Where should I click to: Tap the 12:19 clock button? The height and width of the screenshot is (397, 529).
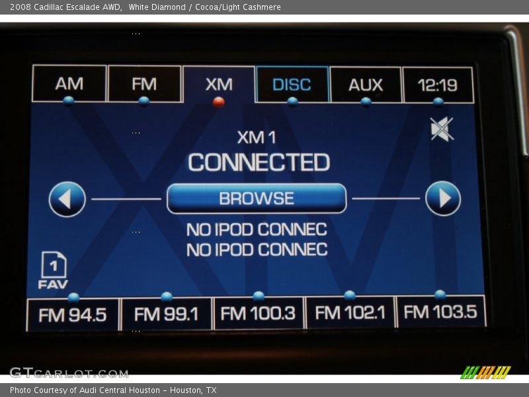point(438,85)
